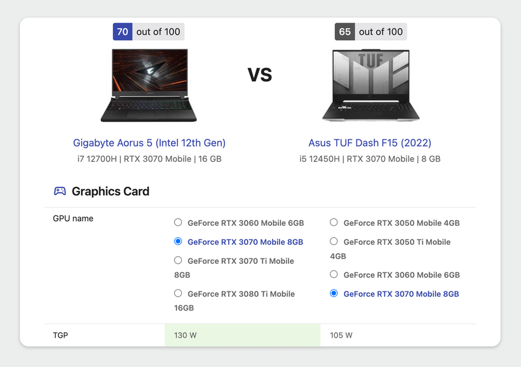Click the 70 out of 100 score badge
The height and width of the screenshot is (367, 521).
[148, 32]
